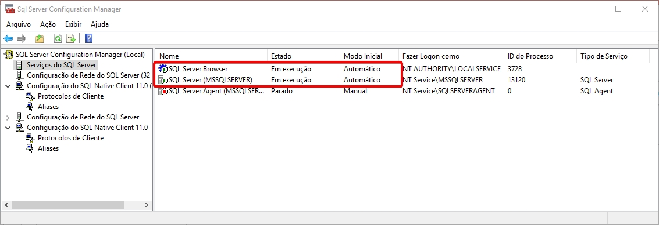Click the Refresh toolbar icon
659x225 pixels.
click(x=58, y=38)
